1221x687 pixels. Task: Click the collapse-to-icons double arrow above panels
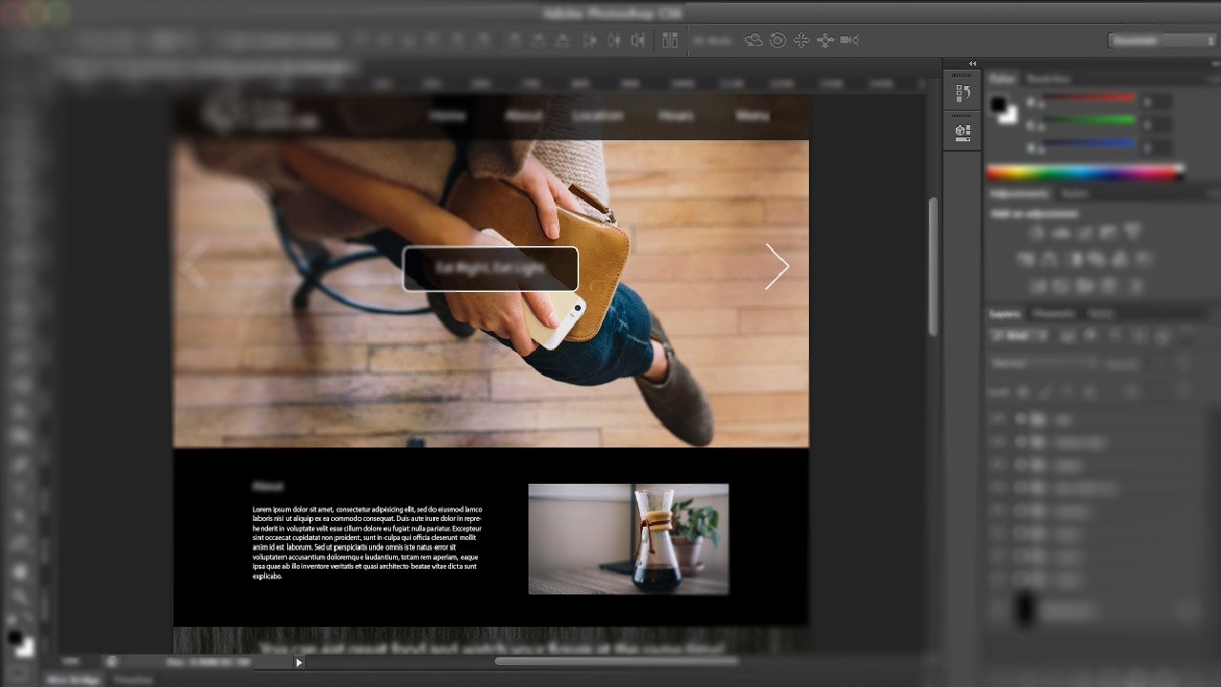972,63
